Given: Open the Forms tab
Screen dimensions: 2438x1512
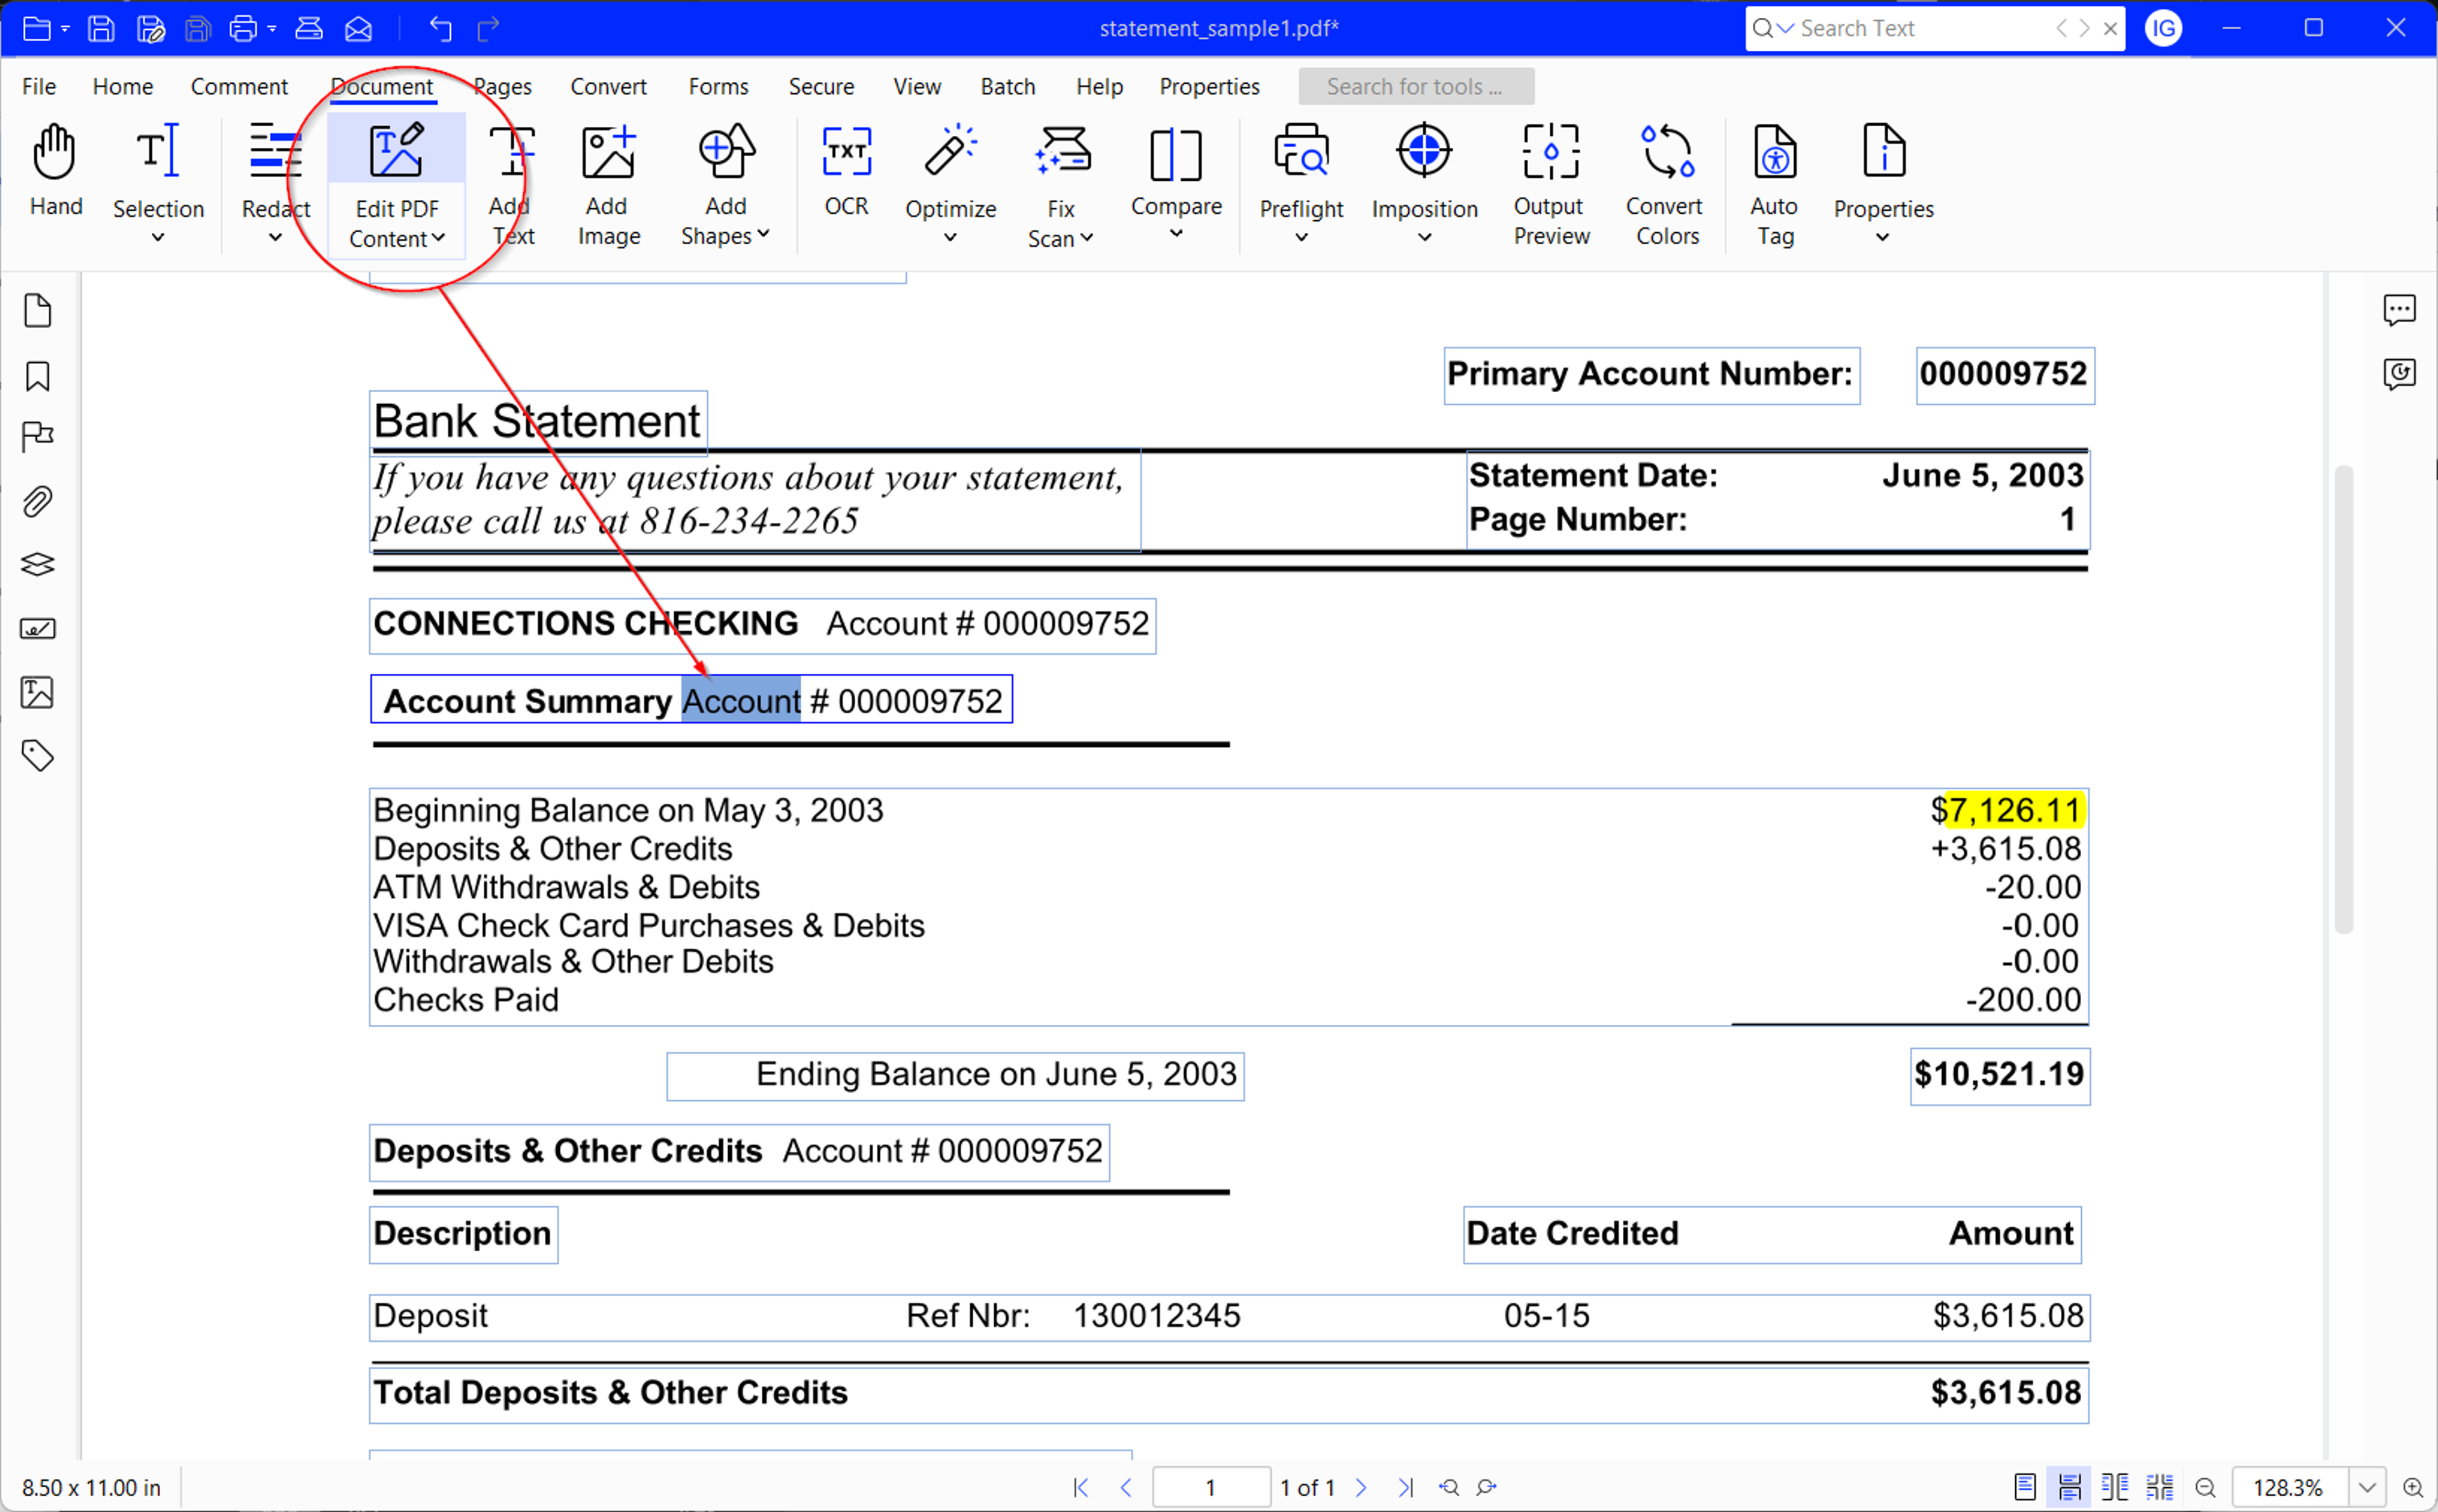Looking at the screenshot, I should click(718, 87).
